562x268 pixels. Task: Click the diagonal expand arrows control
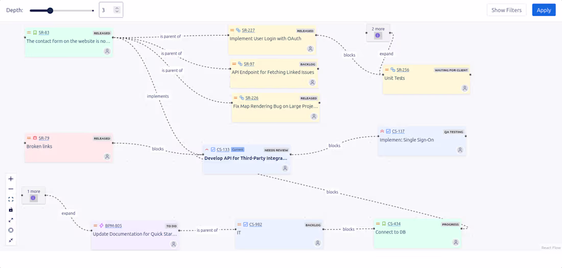point(11,220)
